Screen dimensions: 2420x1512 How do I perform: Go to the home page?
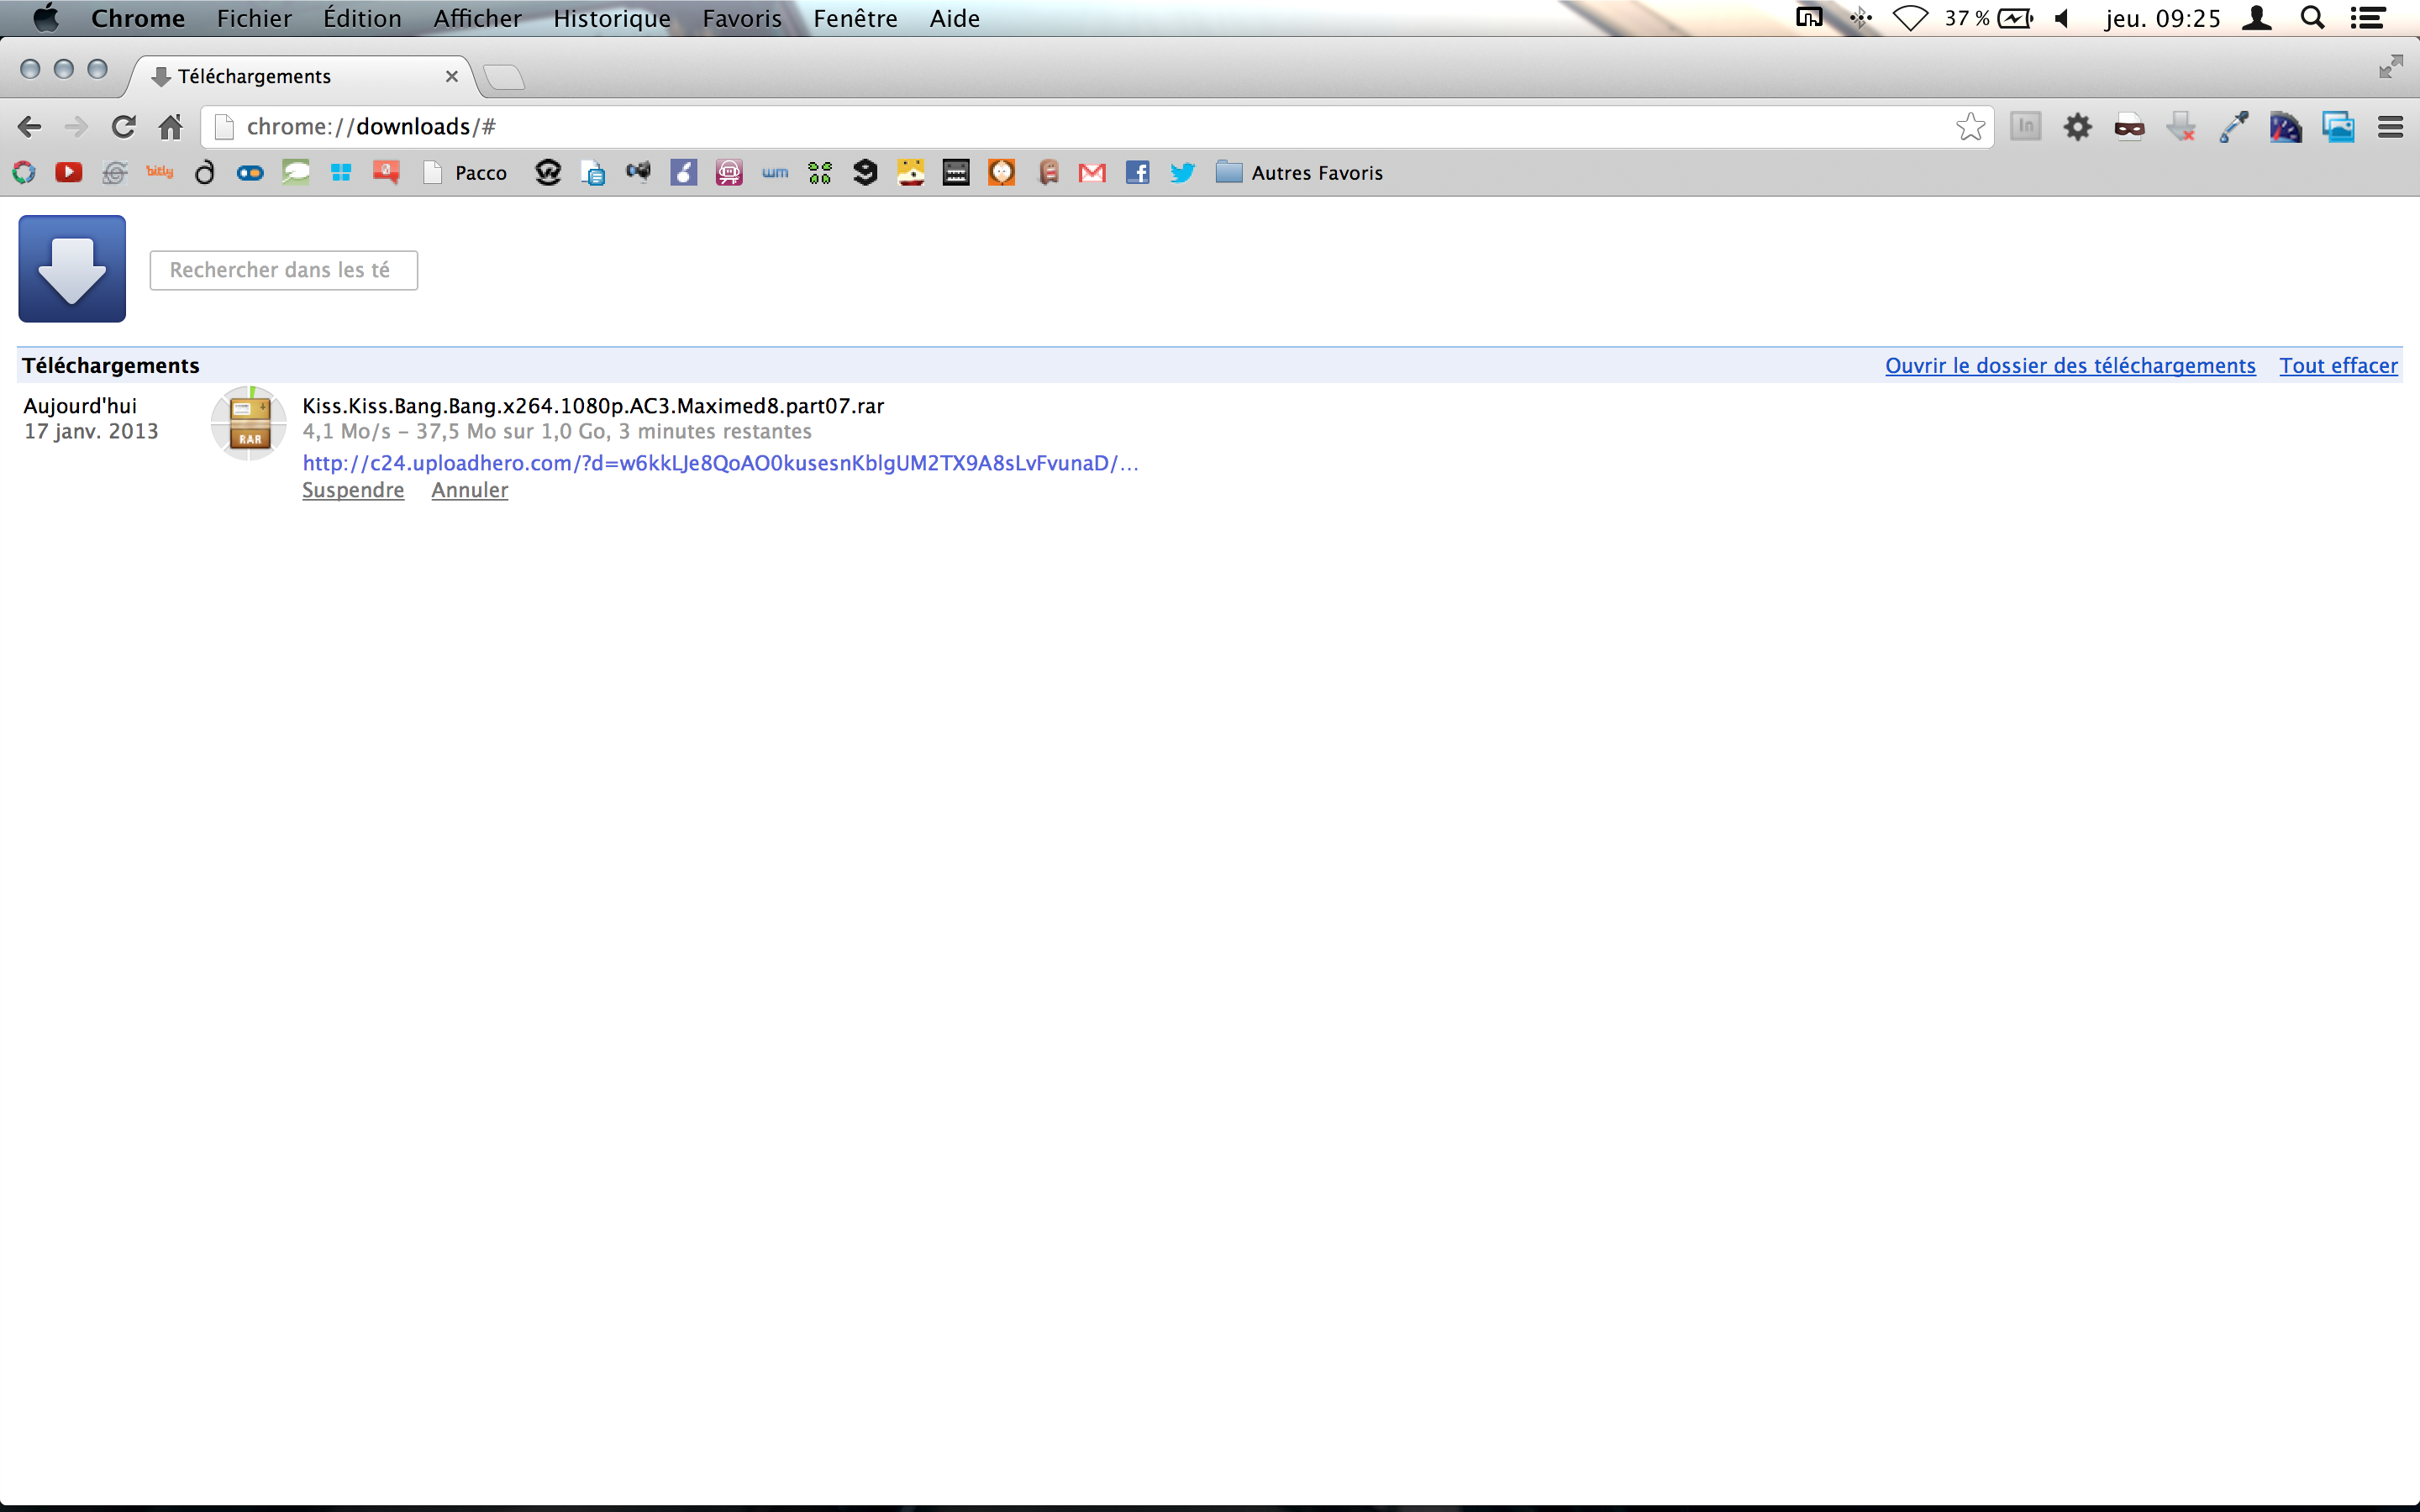tap(171, 127)
